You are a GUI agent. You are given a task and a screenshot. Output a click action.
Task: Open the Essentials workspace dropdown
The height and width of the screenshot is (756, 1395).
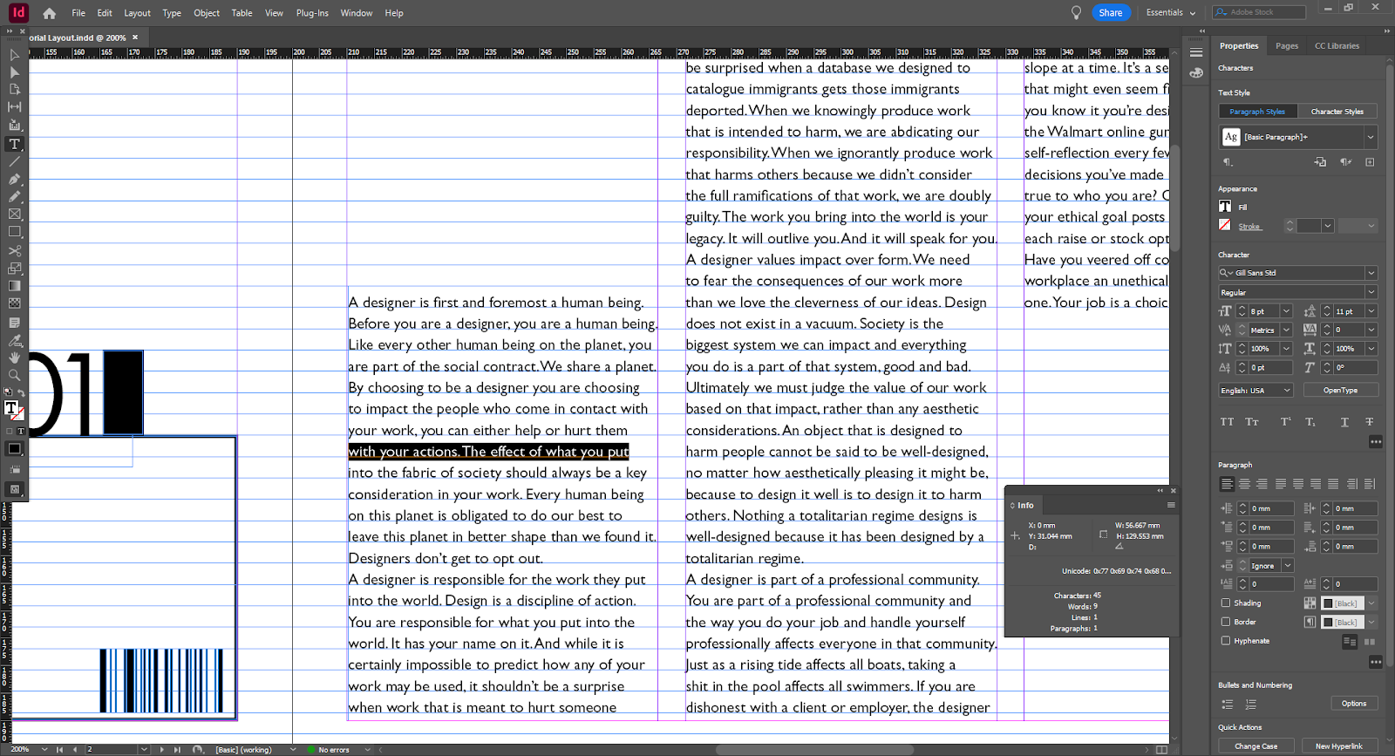[x=1171, y=13]
